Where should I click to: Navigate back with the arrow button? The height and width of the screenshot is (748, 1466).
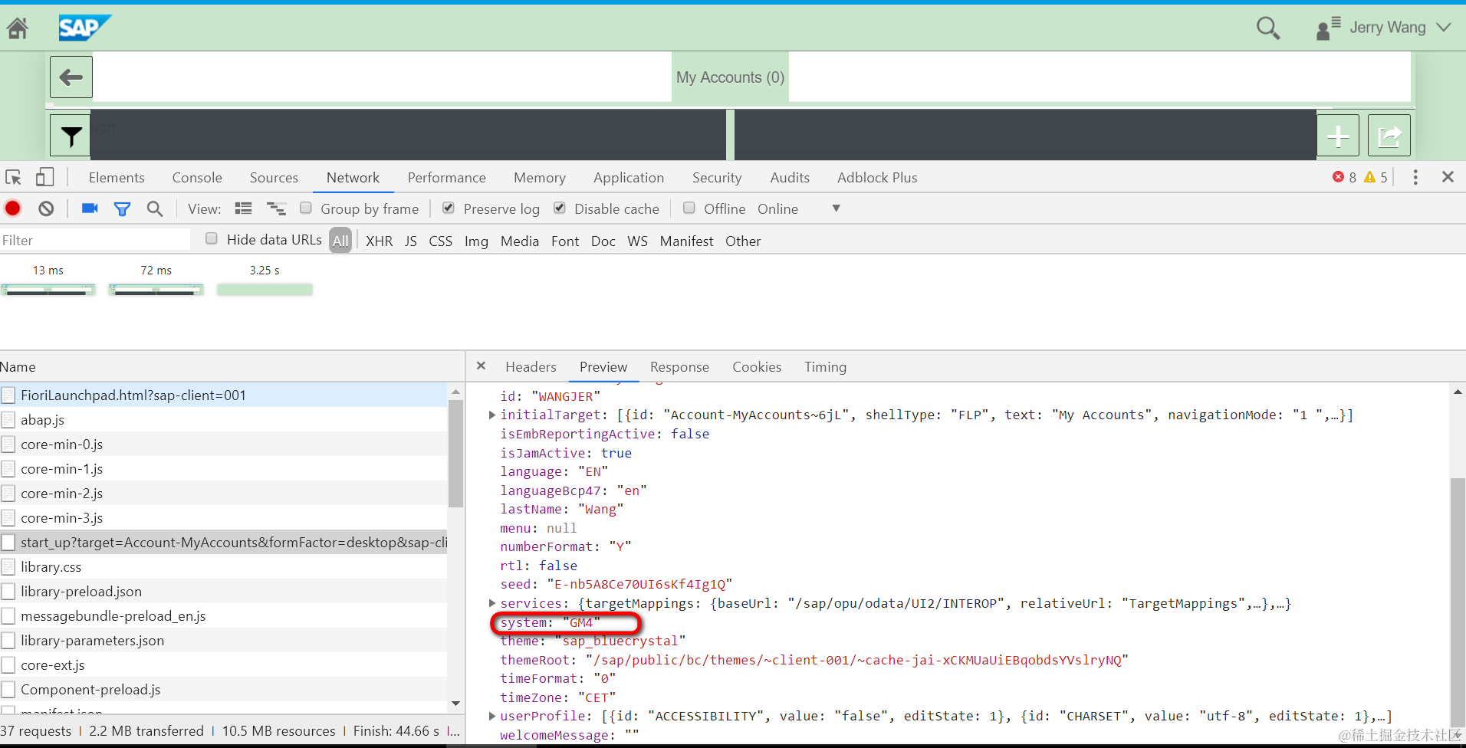(71, 77)
